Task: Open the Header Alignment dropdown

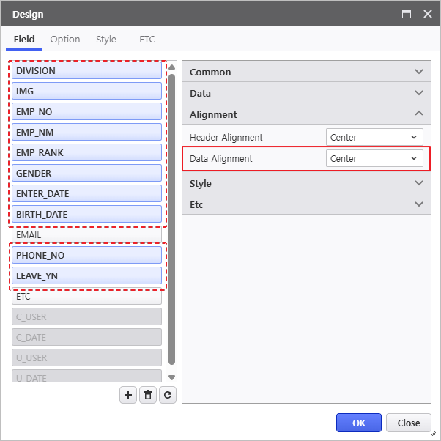Action: click(374, 137)
